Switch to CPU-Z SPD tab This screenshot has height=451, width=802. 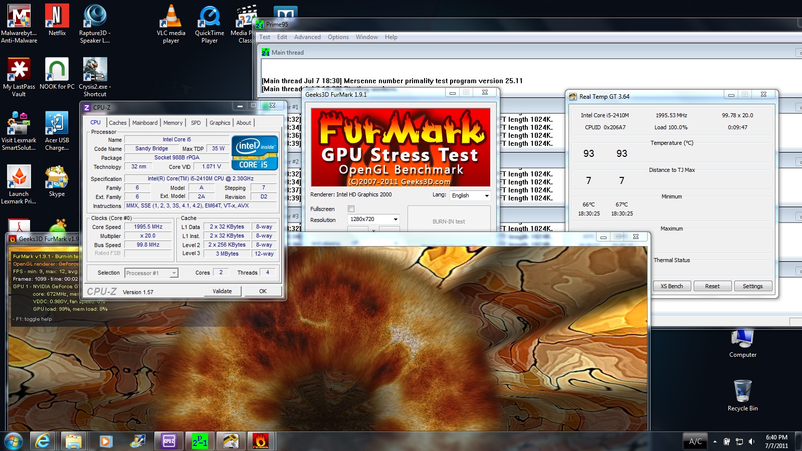(196, 123)
